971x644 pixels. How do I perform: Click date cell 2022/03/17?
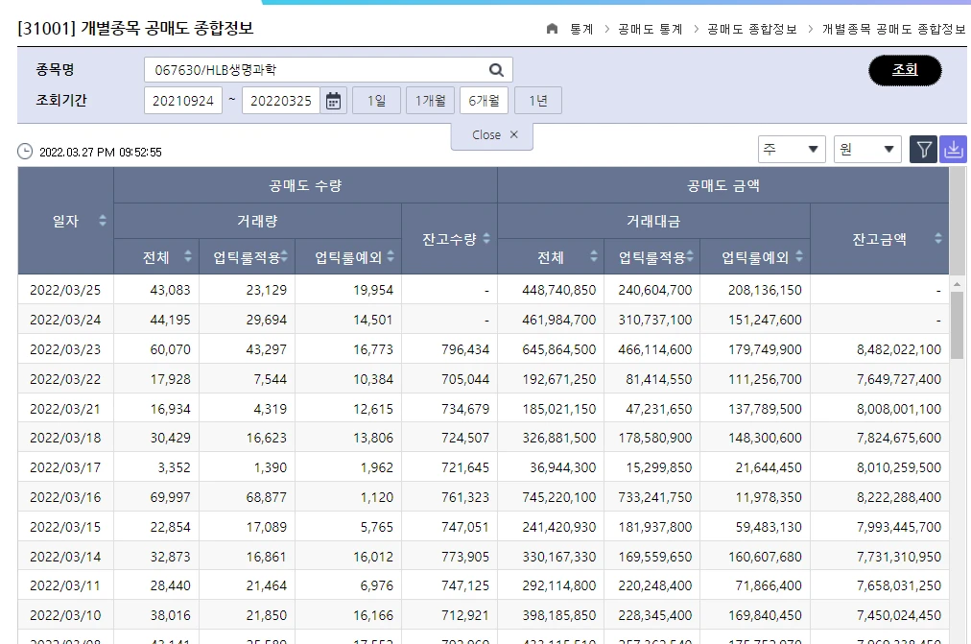65,467
